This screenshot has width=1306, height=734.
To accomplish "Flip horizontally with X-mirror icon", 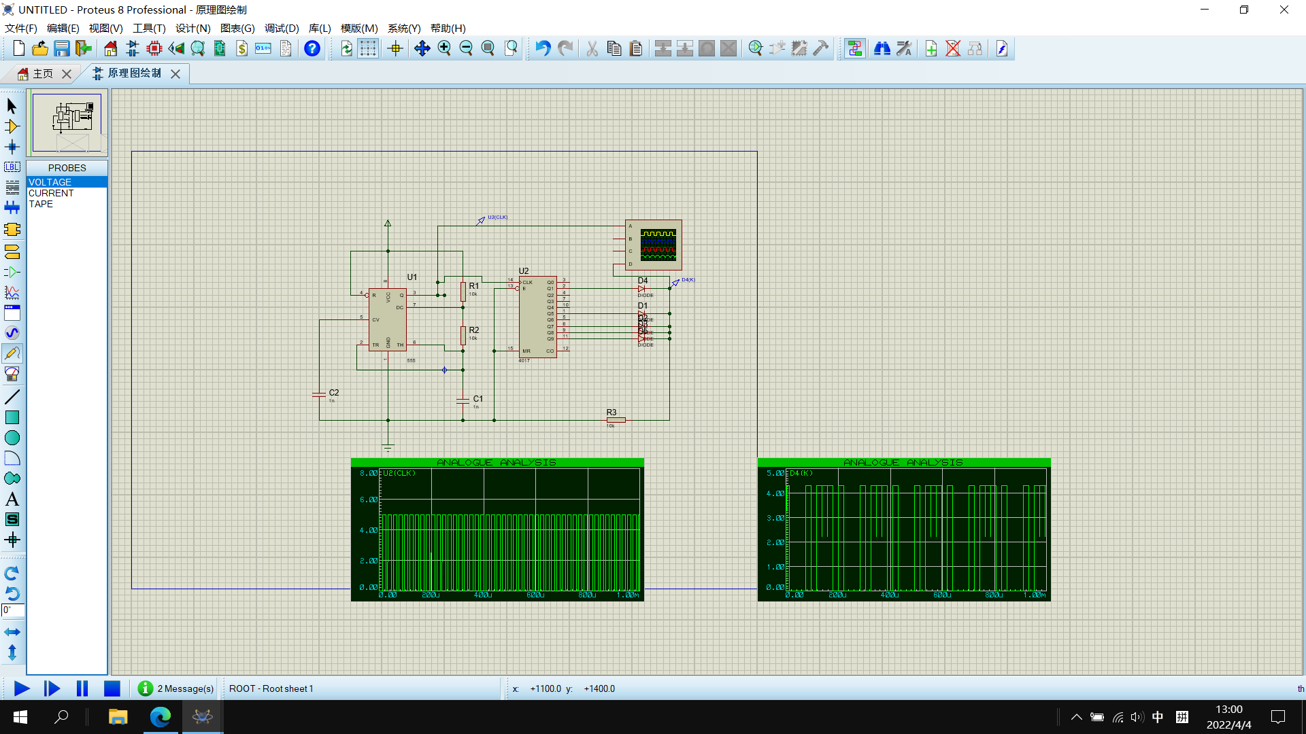I will (x=12, y=632).
